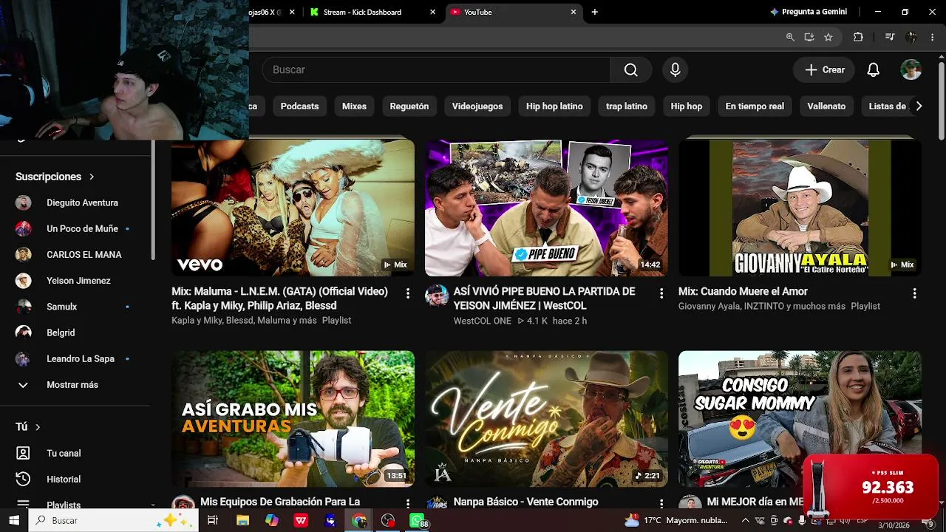Open the Chrome three-dot menu
This screenshot has height=532, width=946.
(x=932, y=37)
